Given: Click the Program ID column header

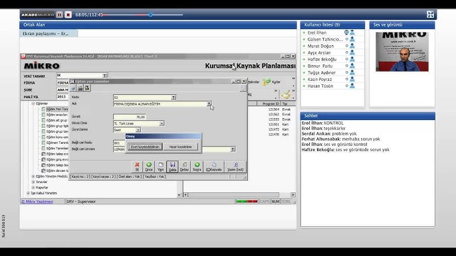Looking at the screenshot, I should tap(269, 103).
